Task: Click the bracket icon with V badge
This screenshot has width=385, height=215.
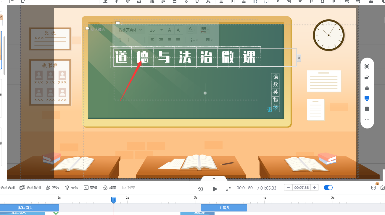Action: point(373,188)
